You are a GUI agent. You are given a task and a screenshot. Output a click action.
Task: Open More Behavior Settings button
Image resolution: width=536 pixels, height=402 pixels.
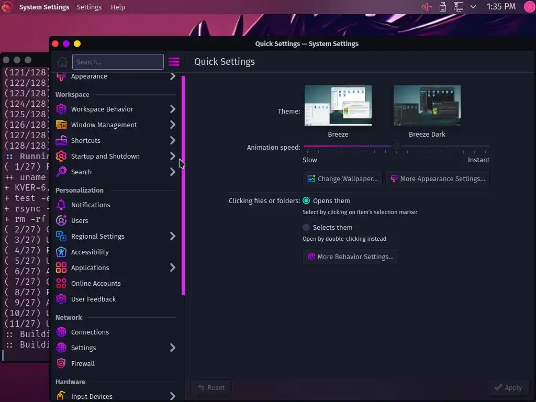tap(350, 256)
